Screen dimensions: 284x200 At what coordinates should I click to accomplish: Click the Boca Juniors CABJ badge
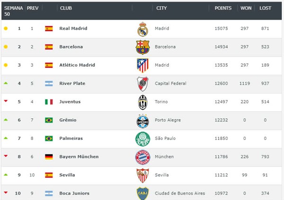pos(143,193)
